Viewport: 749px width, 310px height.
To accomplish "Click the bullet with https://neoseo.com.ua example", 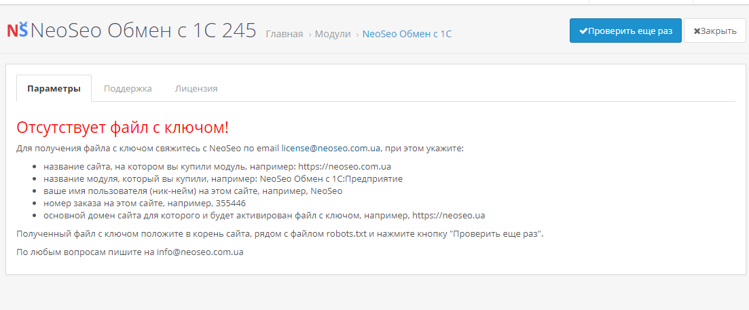I will [x=217, y=166].
